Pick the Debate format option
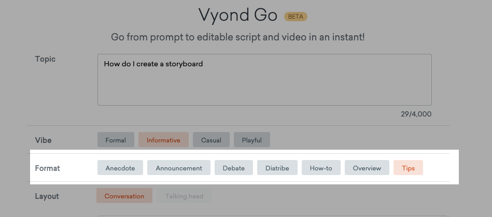The image size is (492, 217). pos(234,168)
